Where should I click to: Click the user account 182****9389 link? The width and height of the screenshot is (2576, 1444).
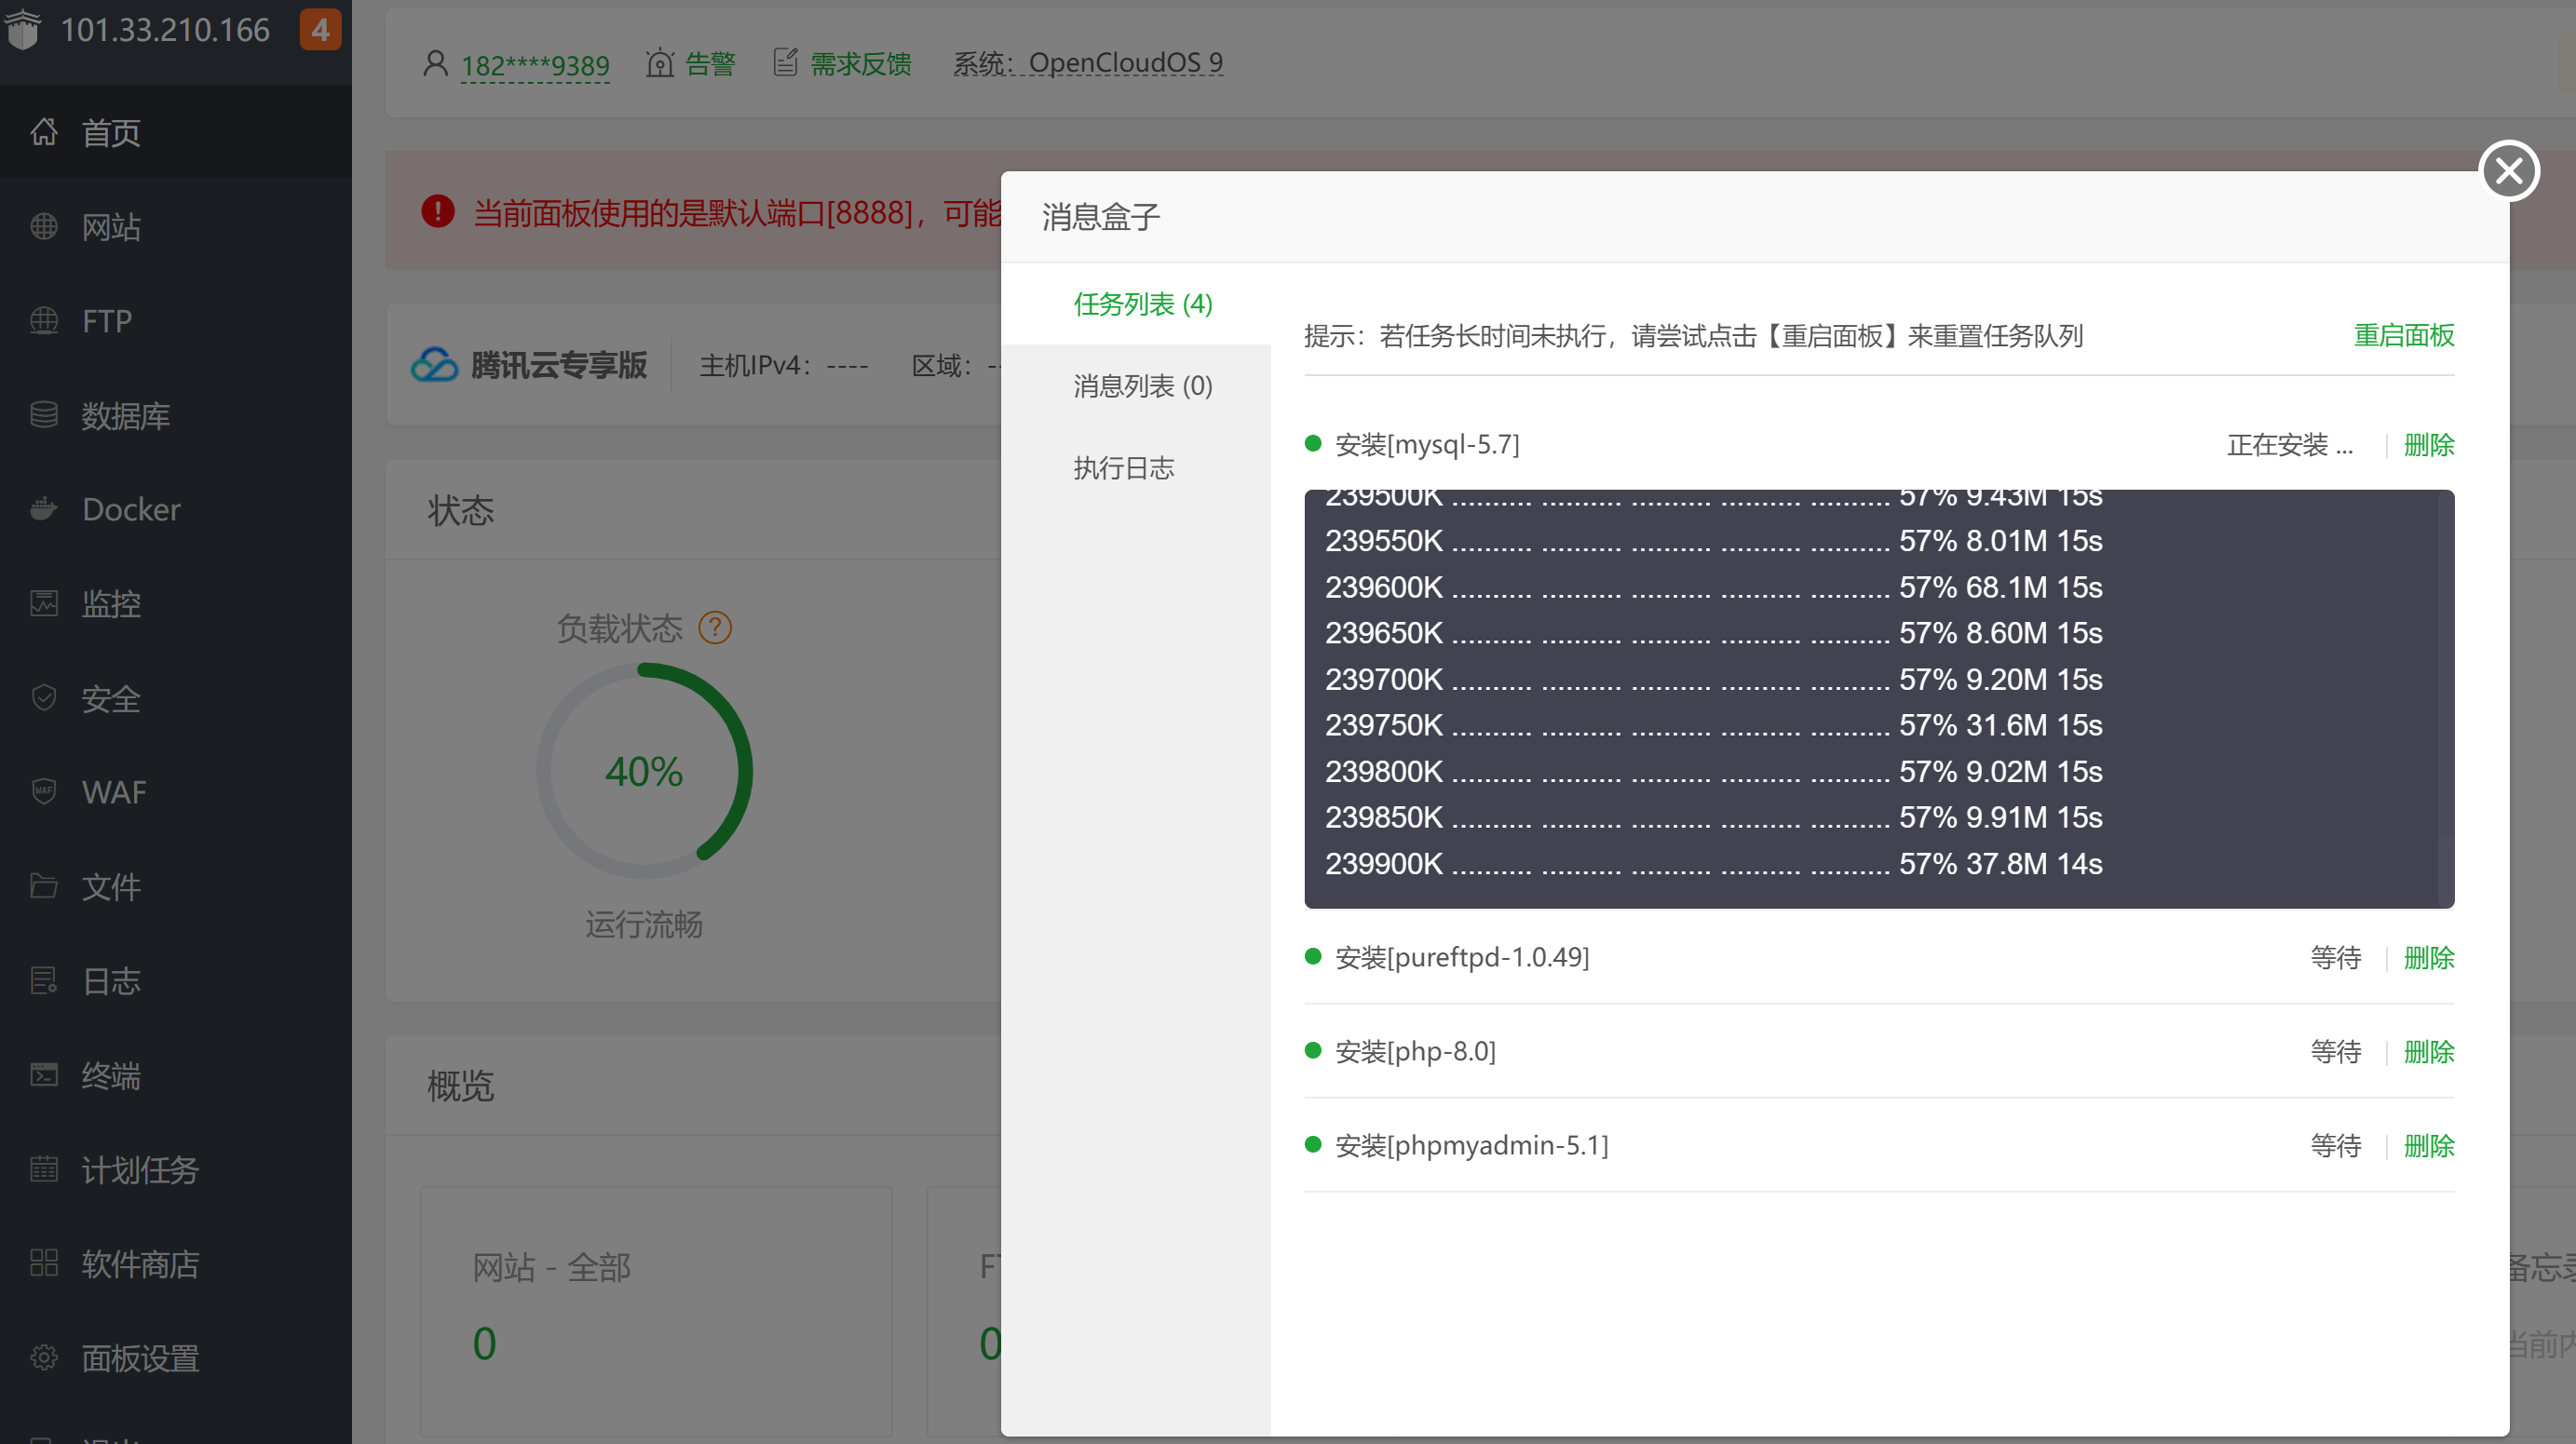coord(534,66)
